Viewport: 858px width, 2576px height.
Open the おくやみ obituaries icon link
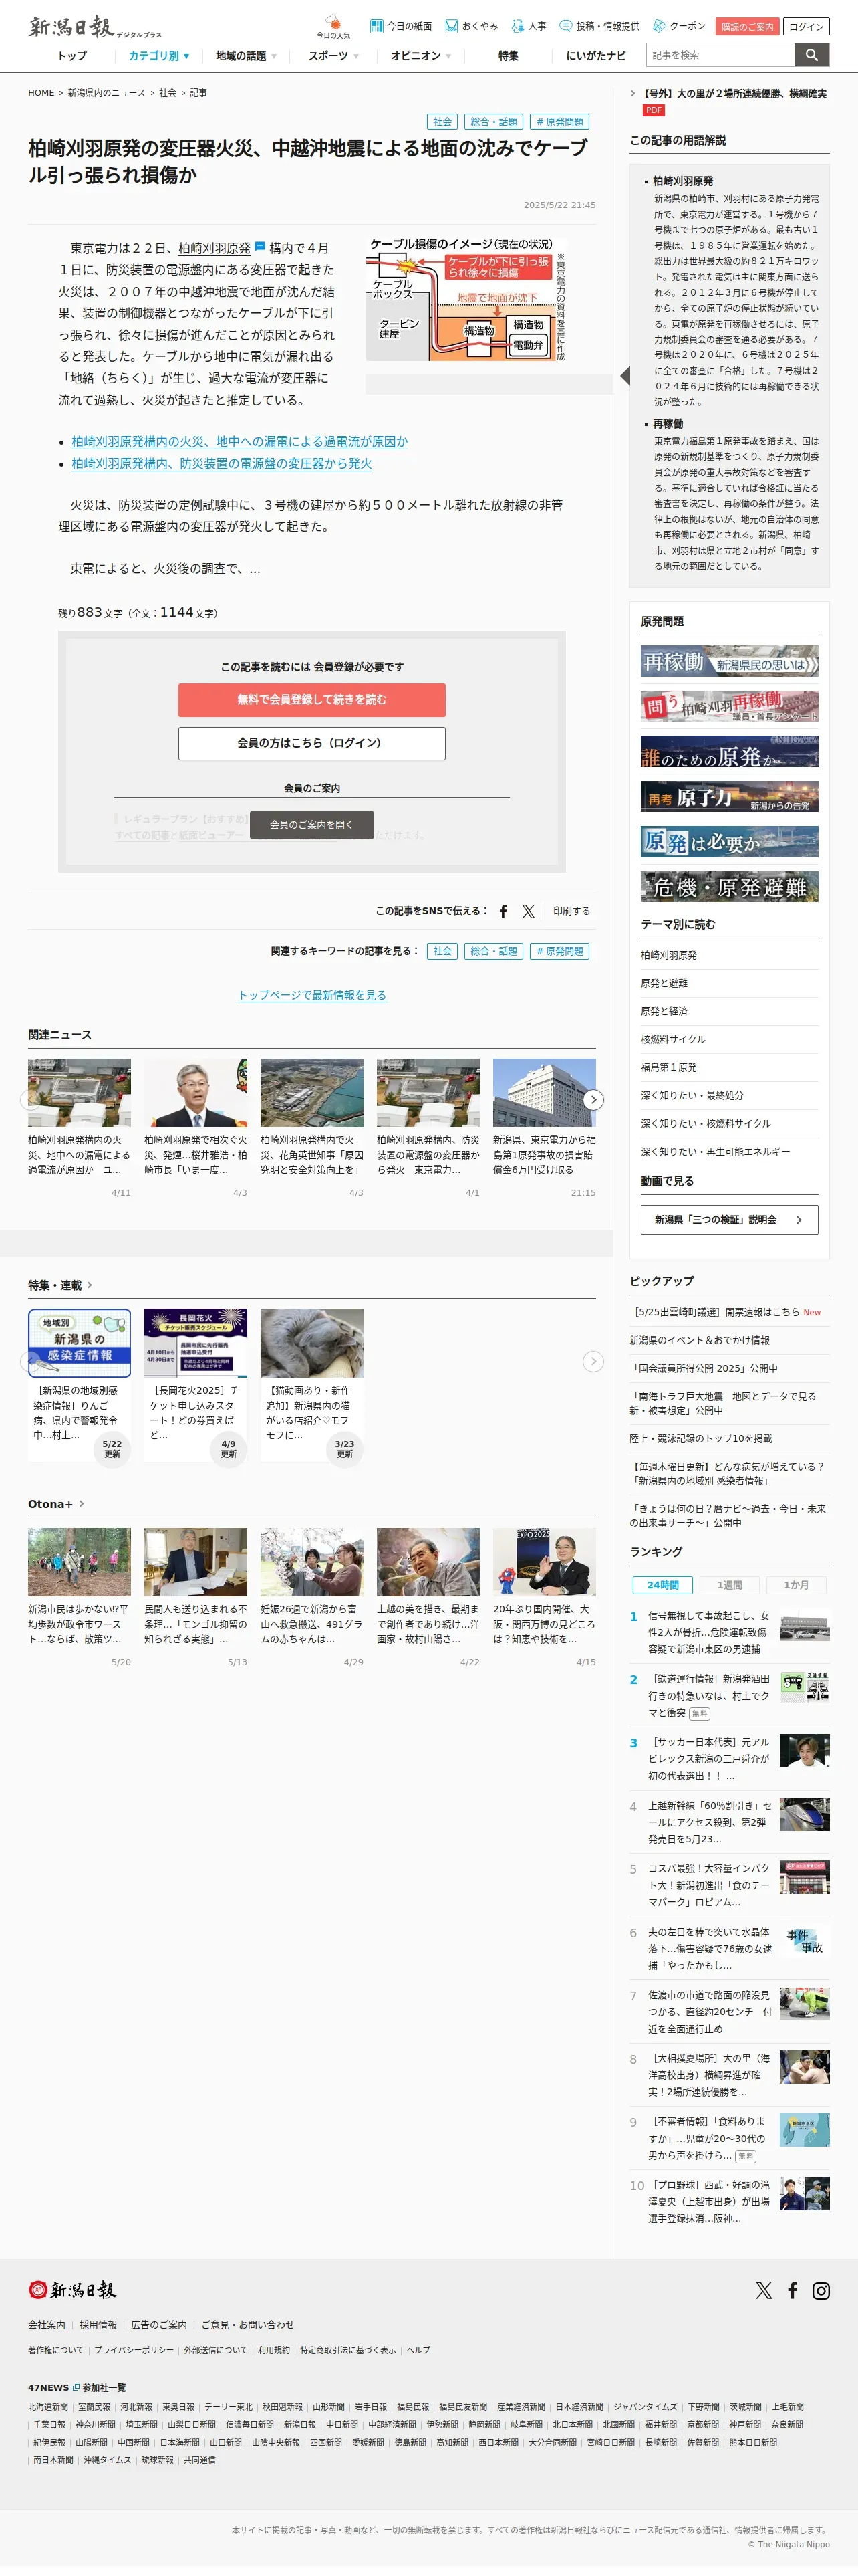472,26
